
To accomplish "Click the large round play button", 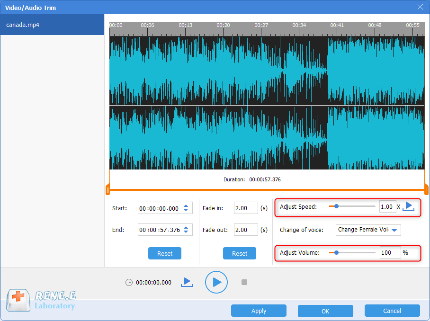I will click(x=216, y=282).
